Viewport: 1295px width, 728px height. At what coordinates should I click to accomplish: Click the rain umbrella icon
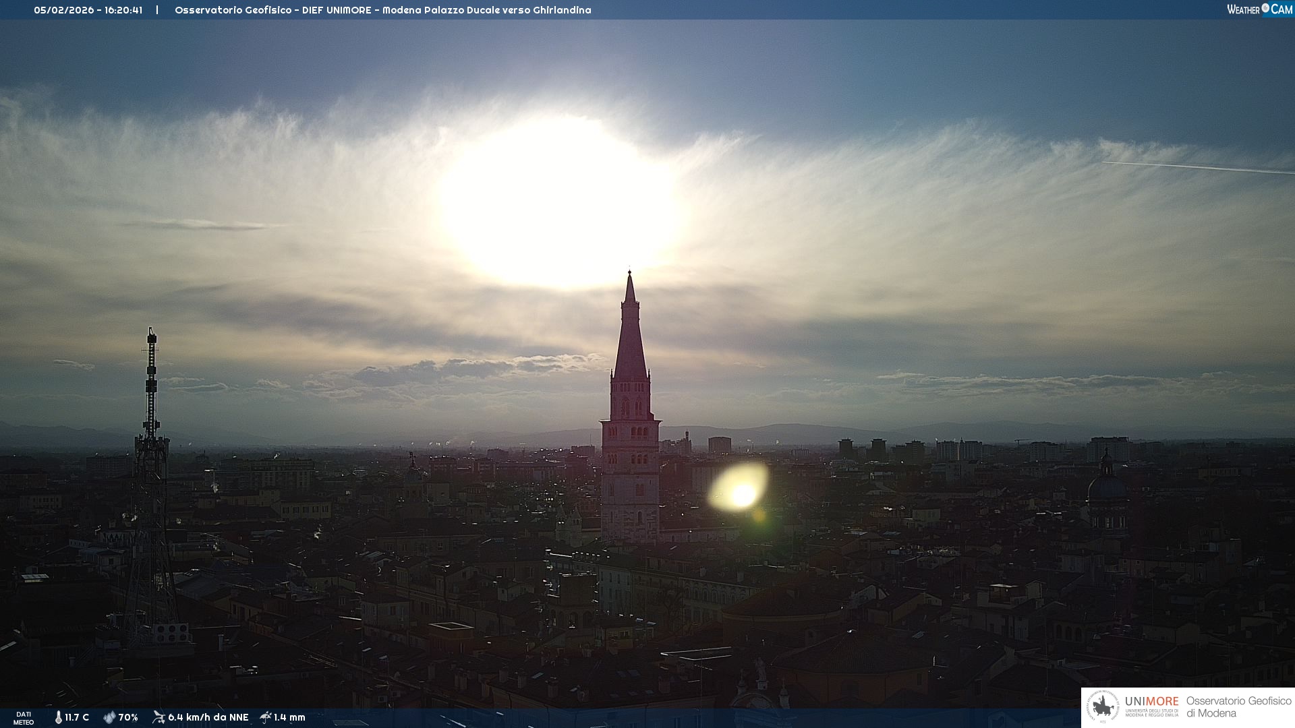click(x=265, y=717)
